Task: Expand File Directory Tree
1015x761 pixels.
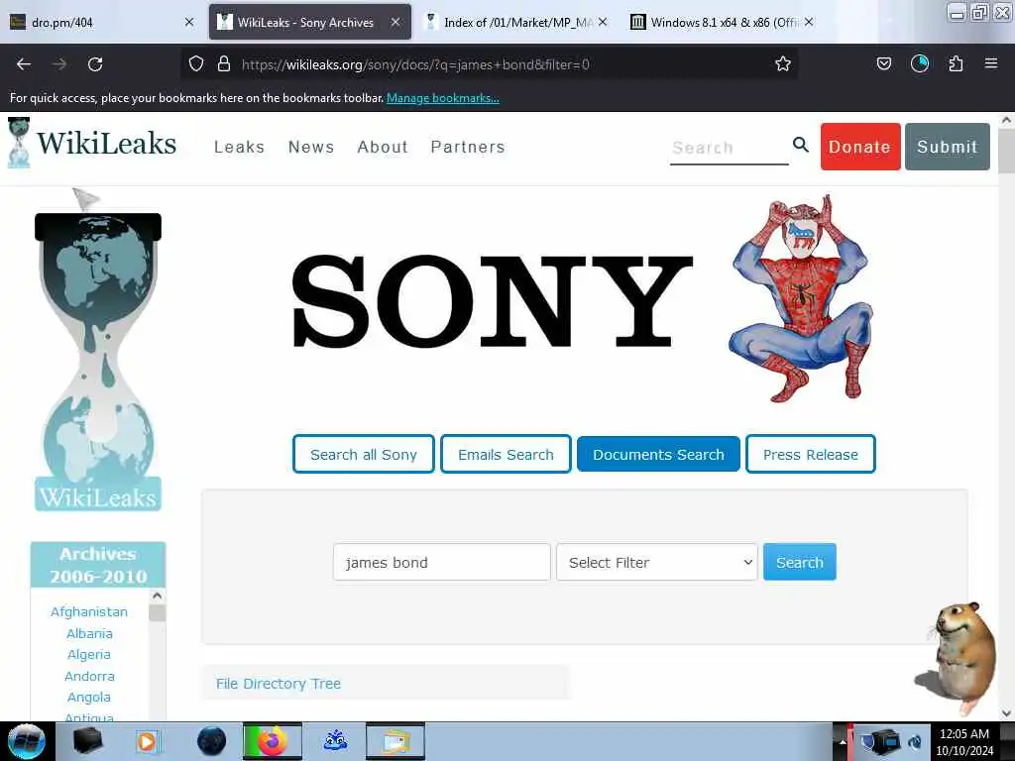Action: pyautogui.click(x=279, y=684)
